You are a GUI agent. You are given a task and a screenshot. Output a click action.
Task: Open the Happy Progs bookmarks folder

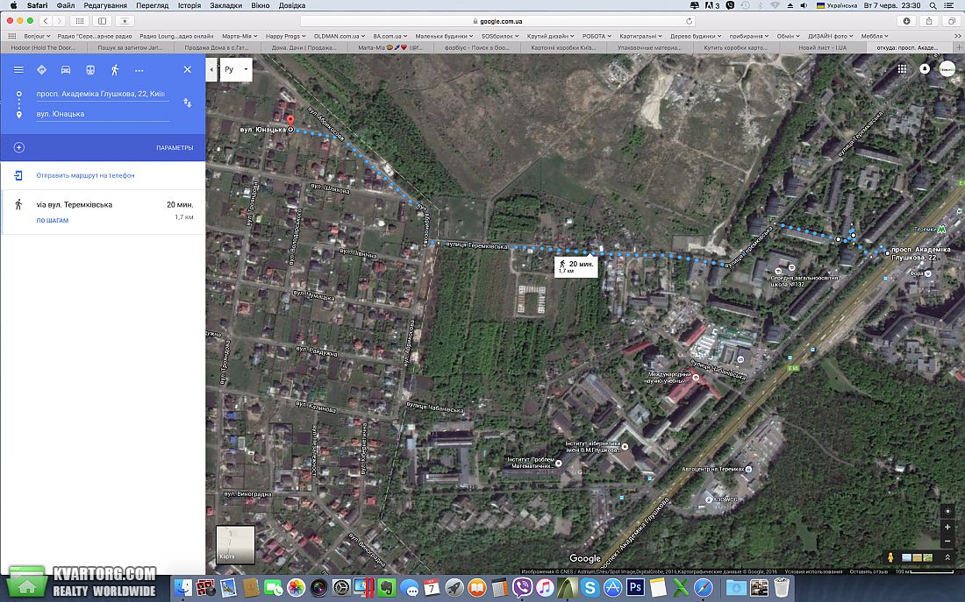click(286, 36)
